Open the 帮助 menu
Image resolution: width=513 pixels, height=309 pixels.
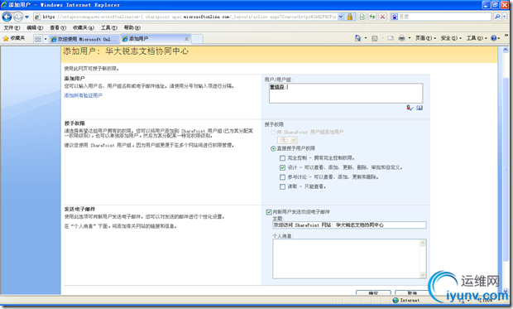[132, 28]
